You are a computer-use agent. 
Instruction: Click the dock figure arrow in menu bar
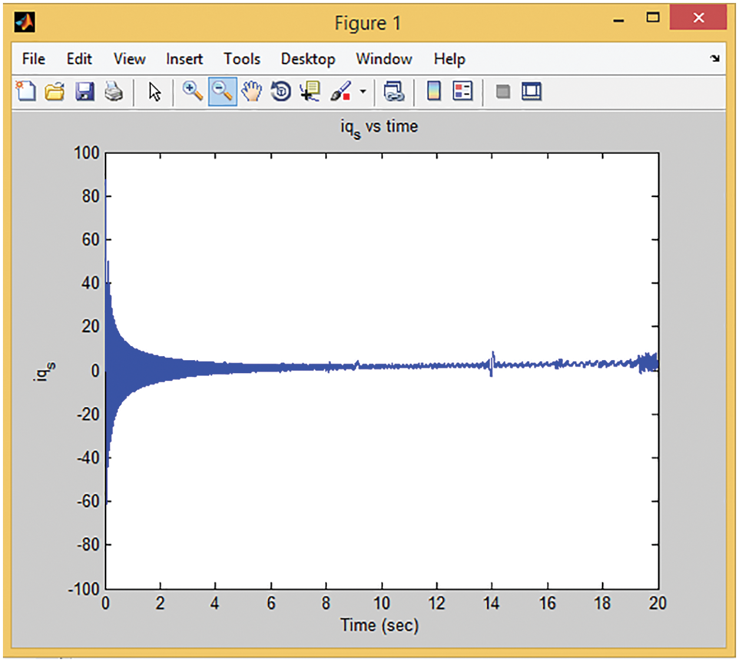[715, 58]
